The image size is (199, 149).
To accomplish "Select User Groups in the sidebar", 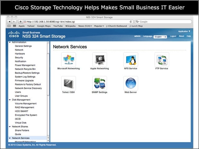I will point(21,96).
